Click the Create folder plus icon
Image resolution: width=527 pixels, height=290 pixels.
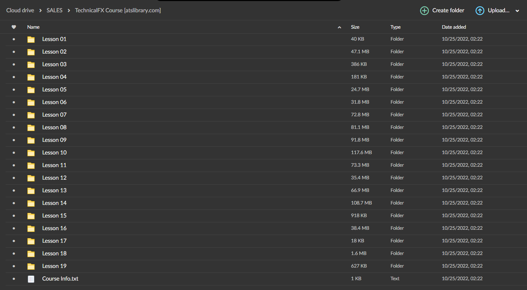pyautogui.click(x=424, y=11)
